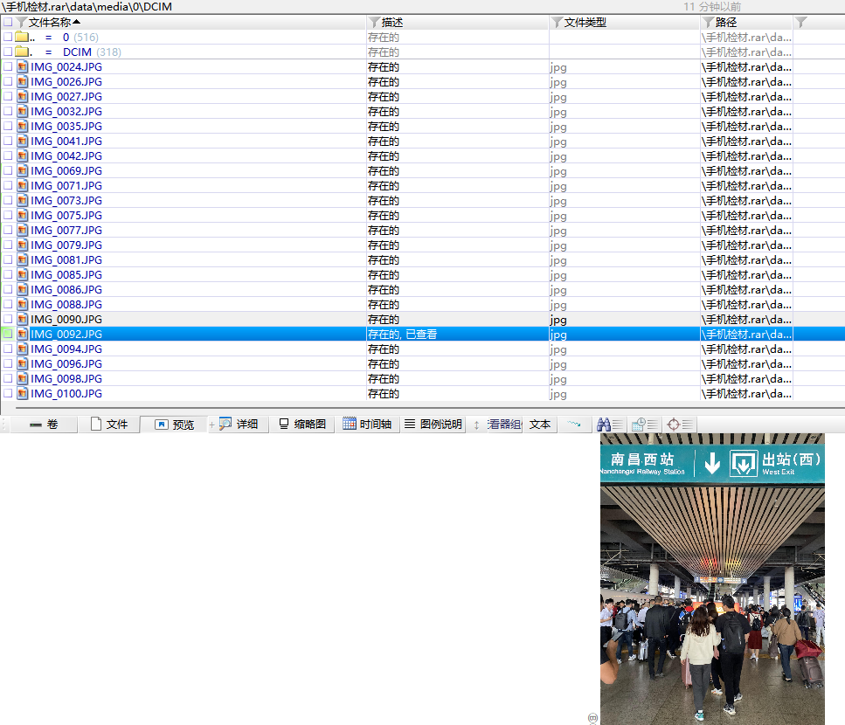Tick the checkbox for IMG_0069.JPG
Image resolution: width=845 pixels, height=725 pixels.
(8, 170)
